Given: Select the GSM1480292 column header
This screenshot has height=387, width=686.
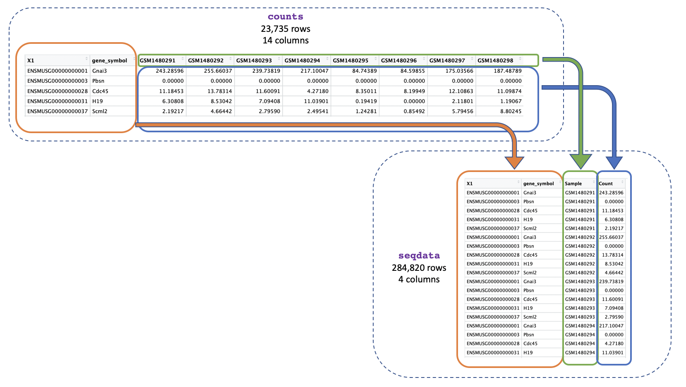Looking at the screenshot, I should [206, 61].
